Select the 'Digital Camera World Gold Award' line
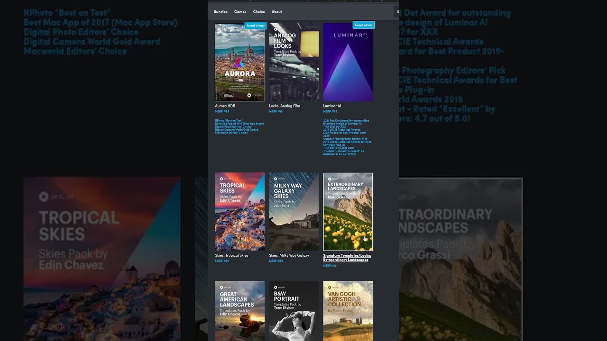 tap(237, 130)
